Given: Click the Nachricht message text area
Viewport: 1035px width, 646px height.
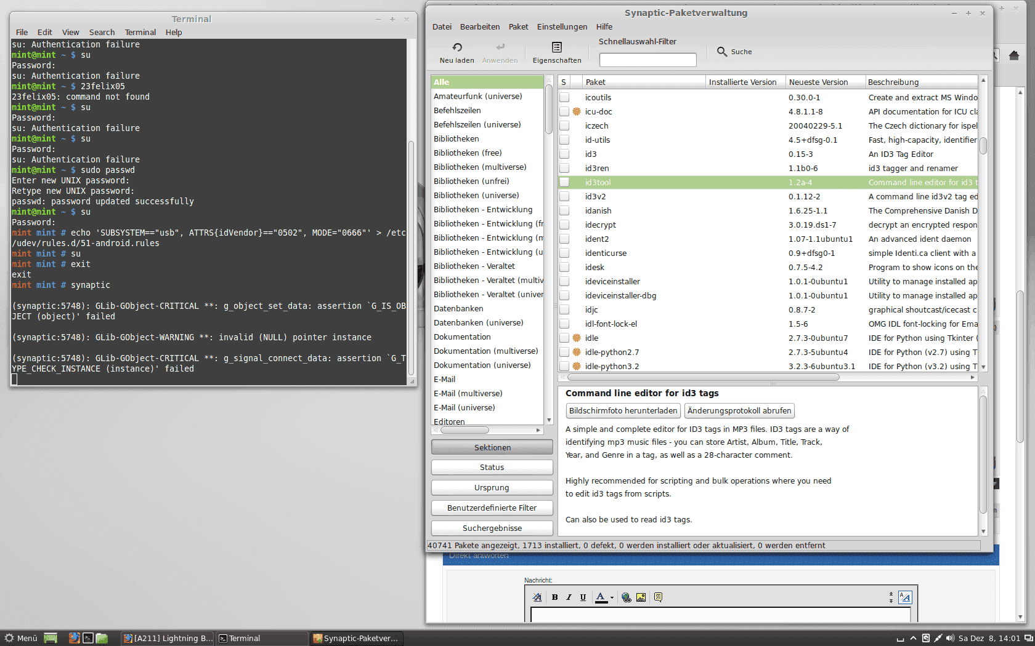Looking at the screenshot, I should [721, 615].
